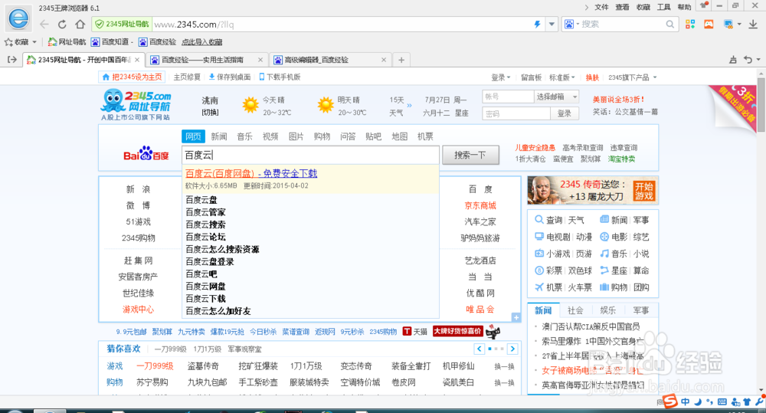Select suggestion 百度云管家
Viewport: 766px width, 413px height.
pyautogui.click(x=205, y=212)
